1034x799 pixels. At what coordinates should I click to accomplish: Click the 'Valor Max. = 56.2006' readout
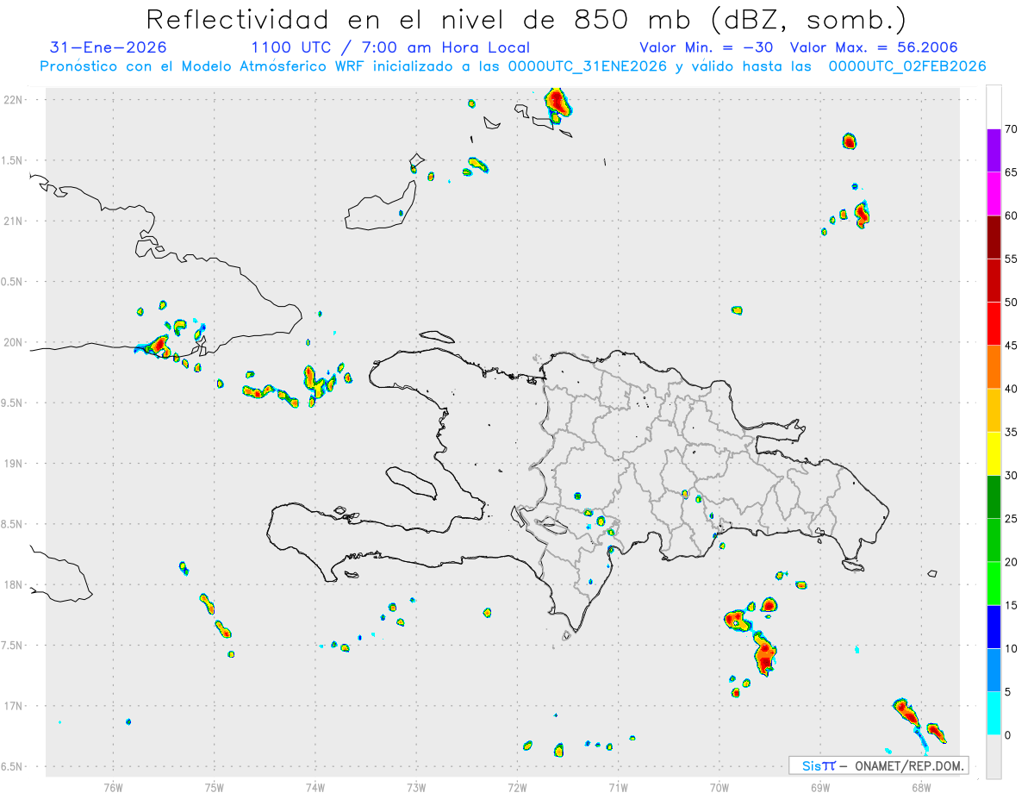(874, 47)
